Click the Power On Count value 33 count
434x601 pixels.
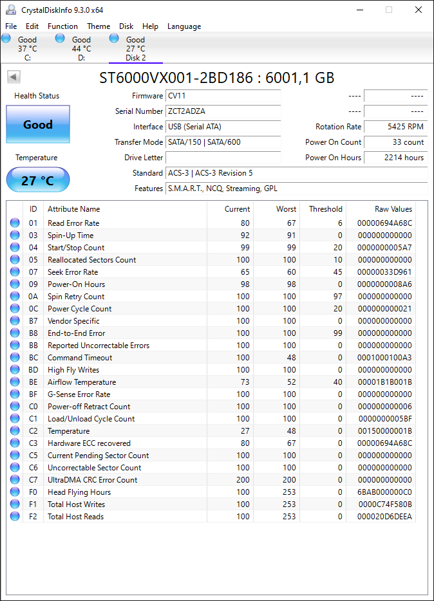click(395, 142)
